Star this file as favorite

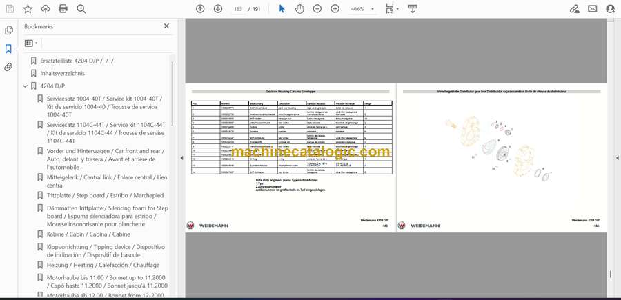point(28,9)
